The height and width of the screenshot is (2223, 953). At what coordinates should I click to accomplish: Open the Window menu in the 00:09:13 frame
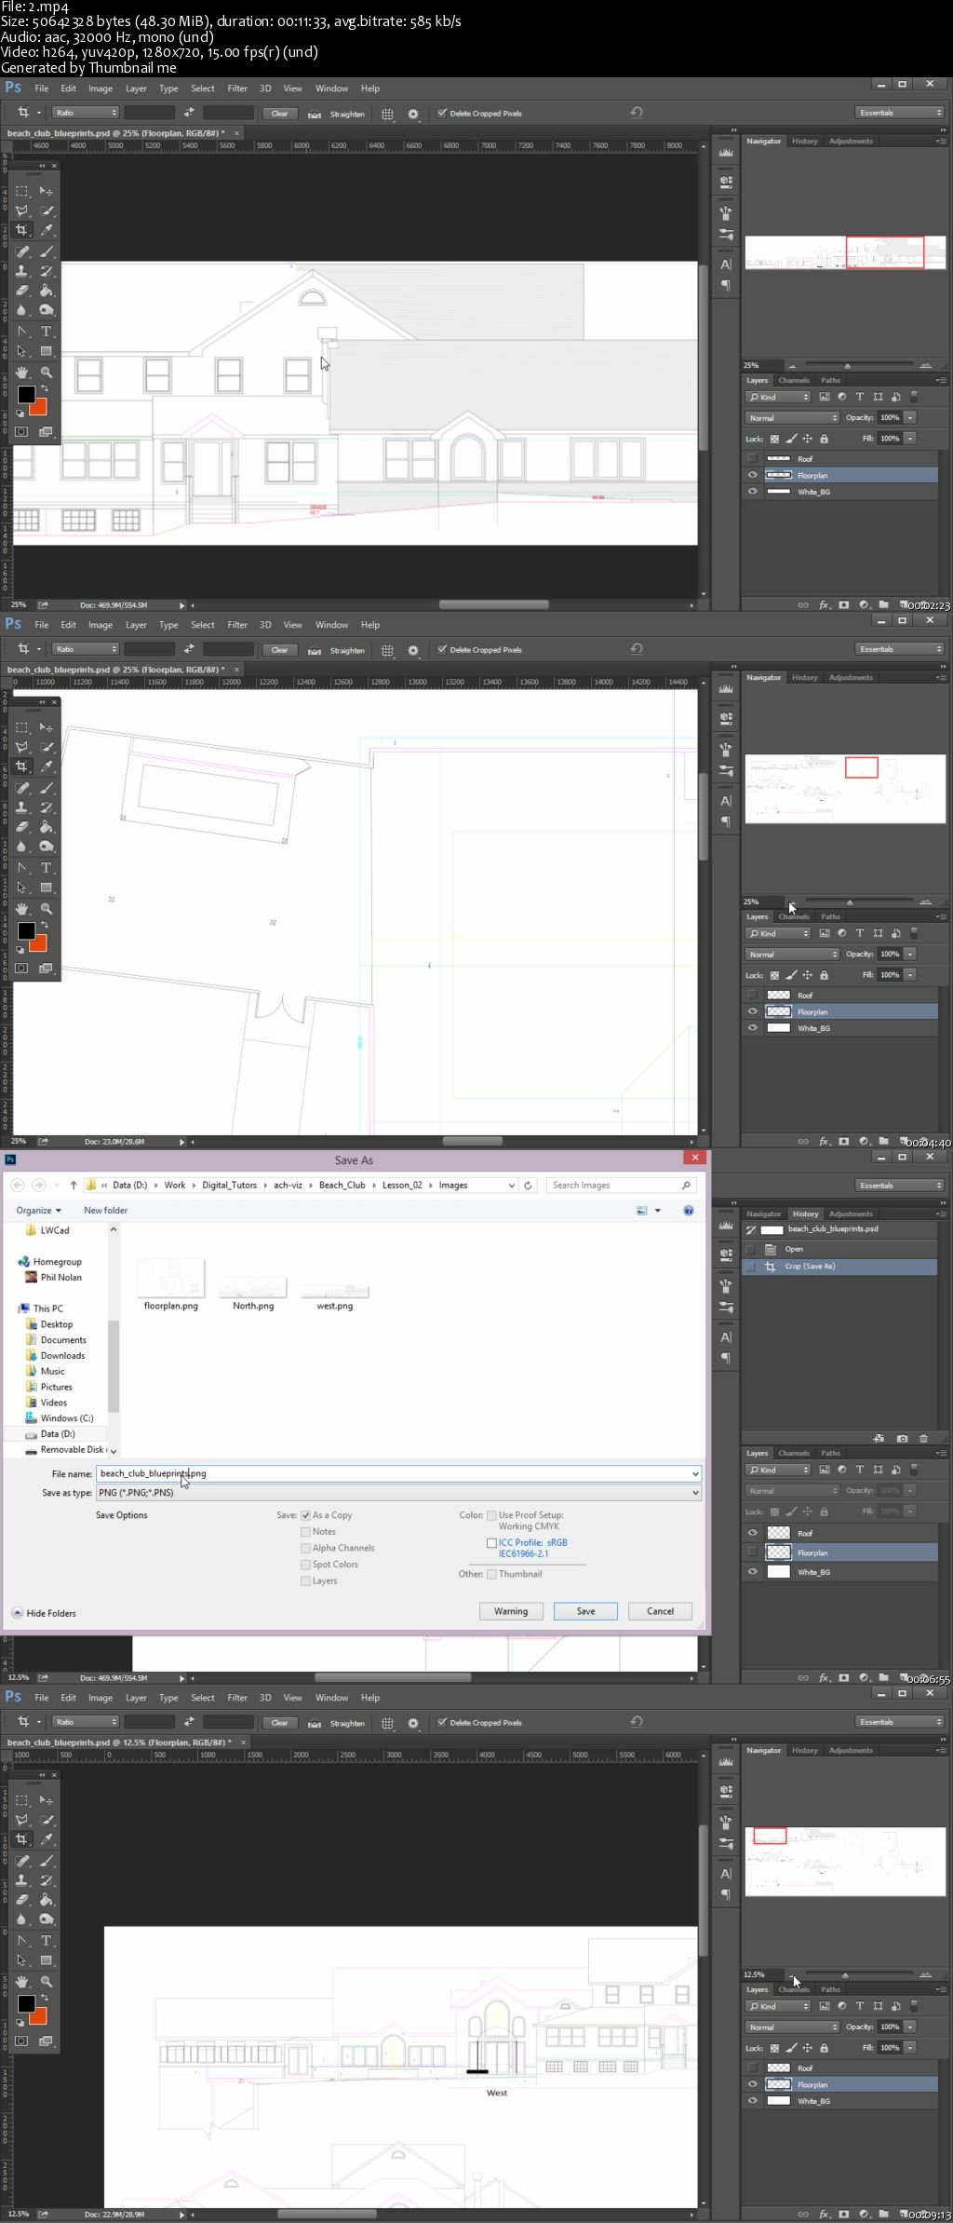[331, 1697]
